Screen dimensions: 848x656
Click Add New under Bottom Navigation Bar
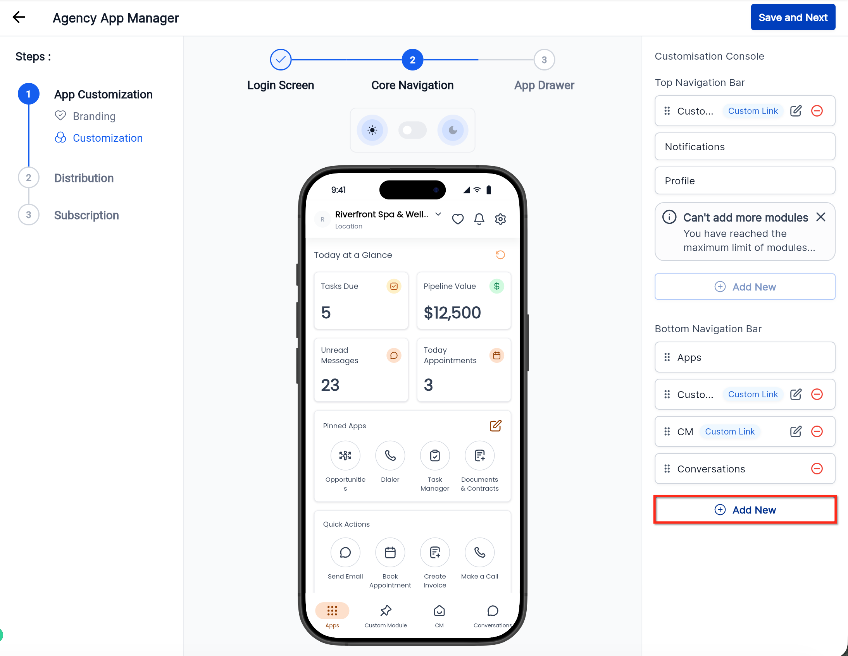pos(745,510)
